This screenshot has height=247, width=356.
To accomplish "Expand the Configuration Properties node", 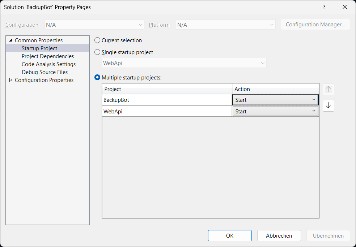I will point(10,80).
